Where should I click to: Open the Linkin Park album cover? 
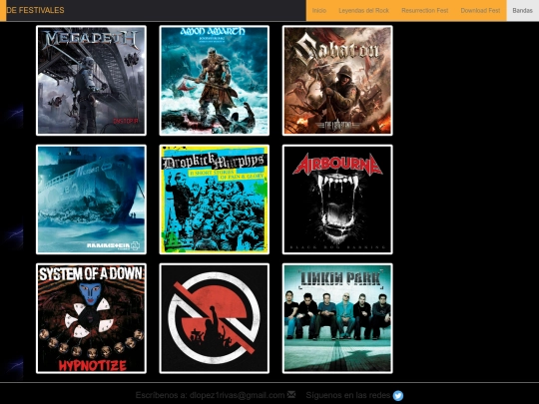coord(337,318)
